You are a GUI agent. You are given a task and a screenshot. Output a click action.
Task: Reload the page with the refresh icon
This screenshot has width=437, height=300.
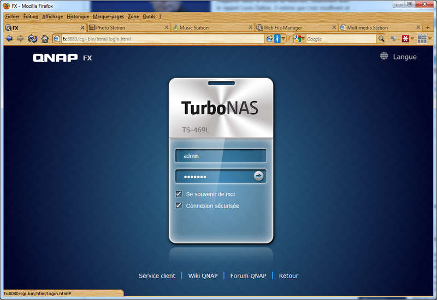coord(33,39)
